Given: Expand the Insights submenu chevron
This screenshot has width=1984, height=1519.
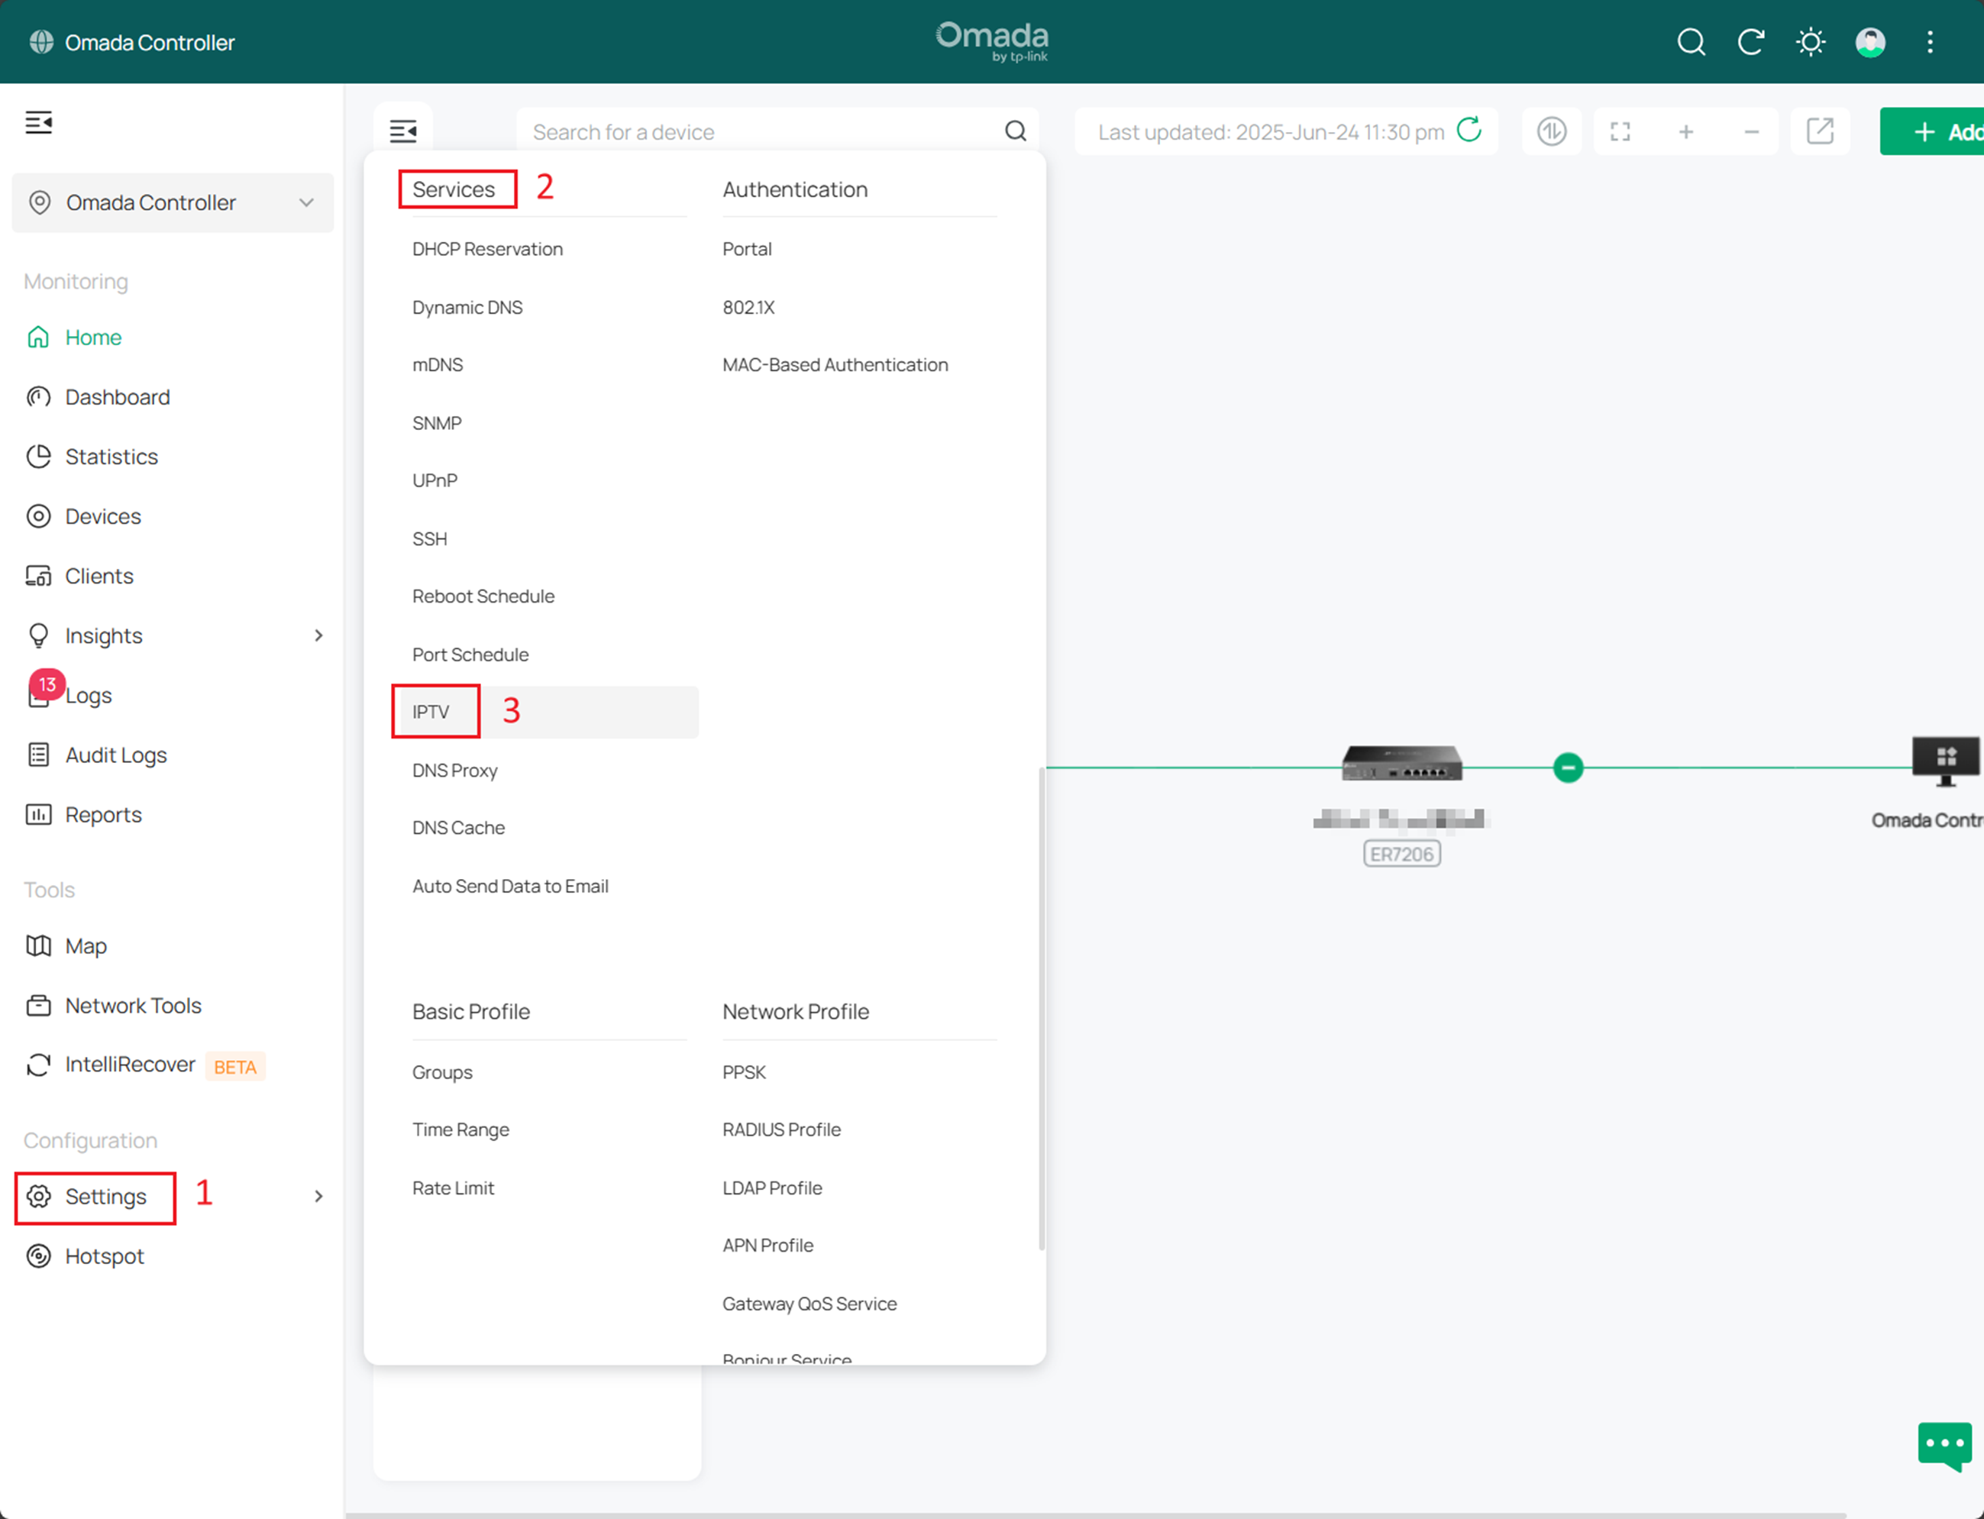Looking at the screenshot, I should click(x=318, y=635).
